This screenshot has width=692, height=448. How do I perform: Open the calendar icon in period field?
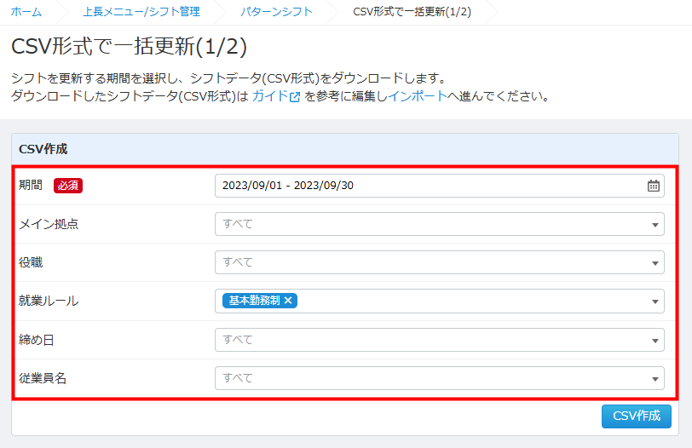[653, 186]
